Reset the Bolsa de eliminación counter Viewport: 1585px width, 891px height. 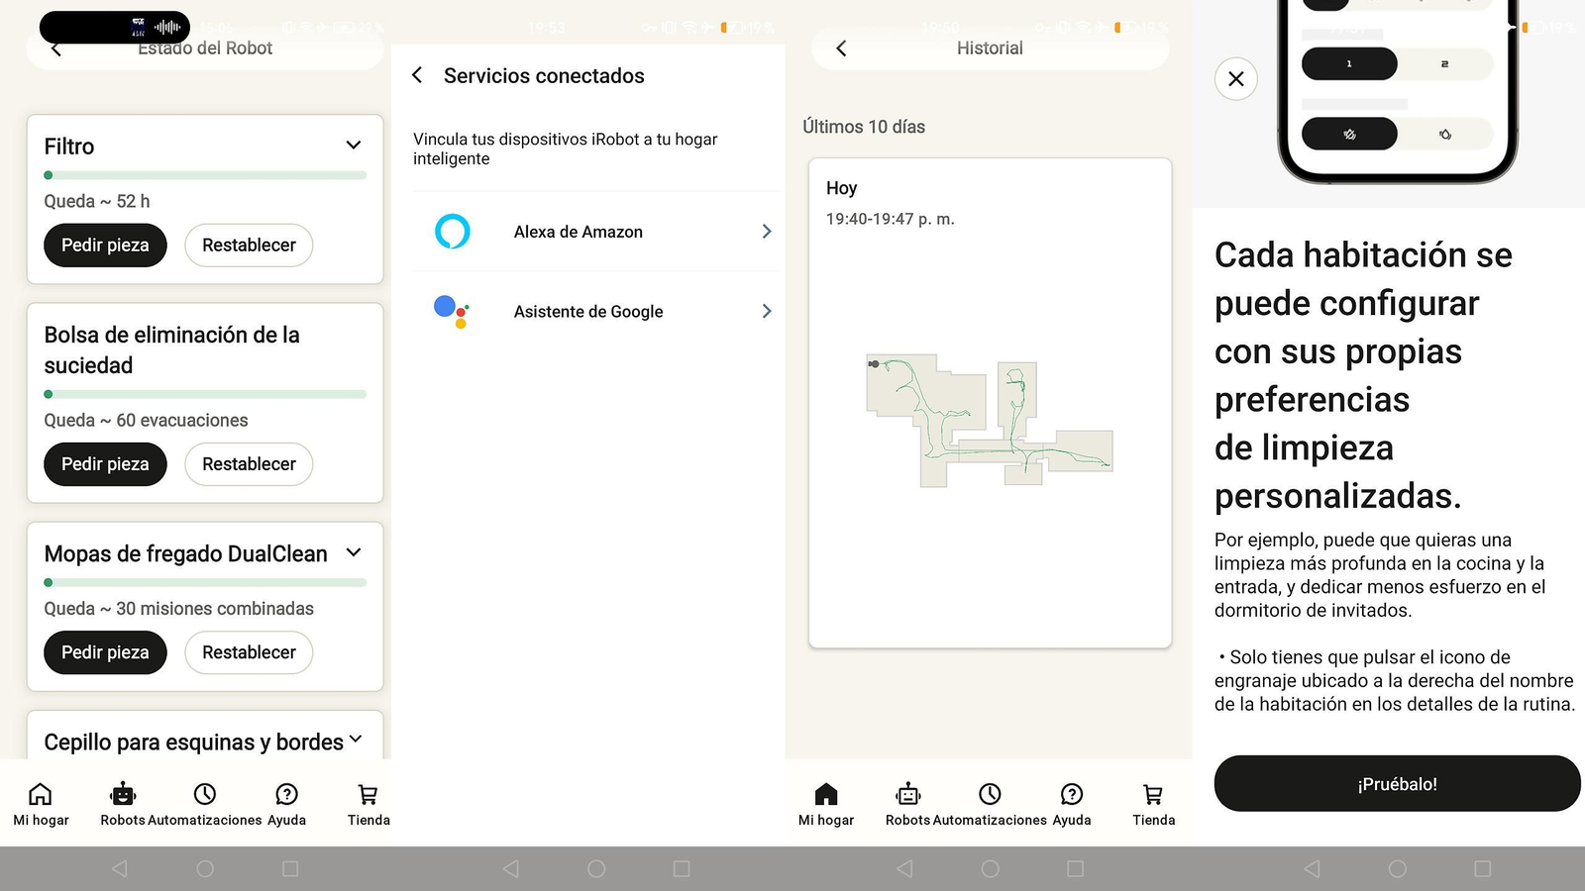coord(249,464)
